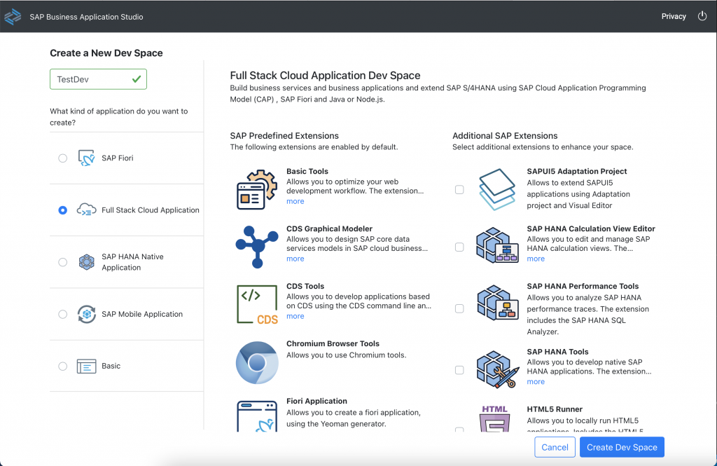Click the SAP Mobile Application icon

(x=86, y=314)
